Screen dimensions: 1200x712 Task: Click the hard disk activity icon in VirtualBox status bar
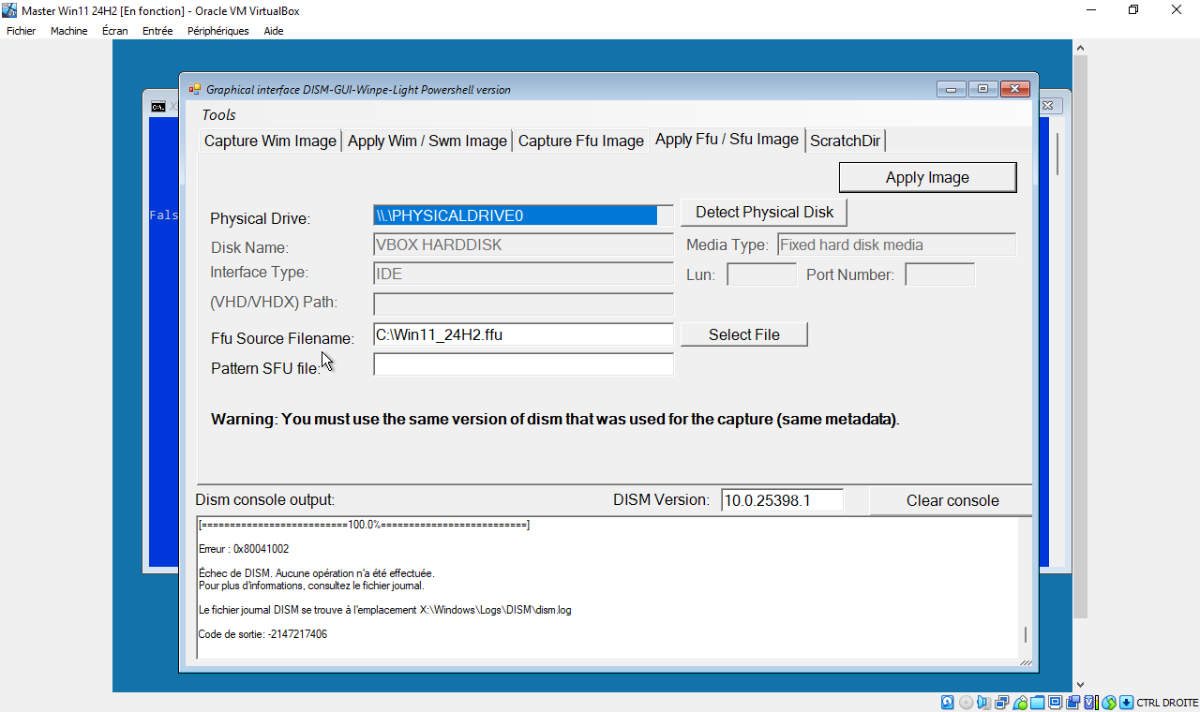pos(947,703)
